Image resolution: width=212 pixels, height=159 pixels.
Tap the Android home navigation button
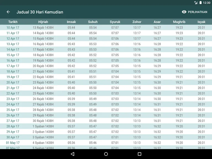click(106, 154)
